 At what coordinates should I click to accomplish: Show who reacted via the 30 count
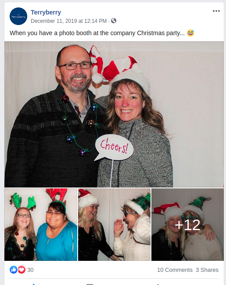(x=30, y=270)
